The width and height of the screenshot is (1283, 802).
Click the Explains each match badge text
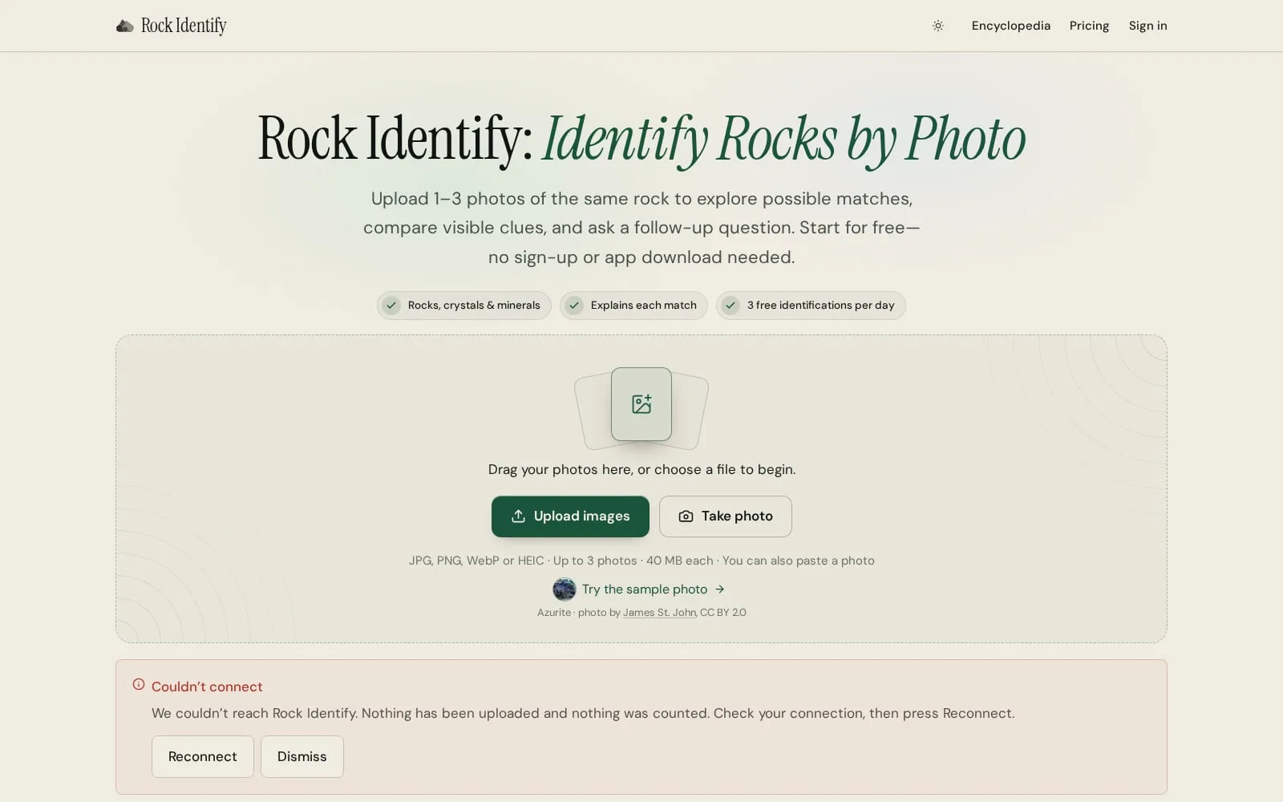click(643, 306)
